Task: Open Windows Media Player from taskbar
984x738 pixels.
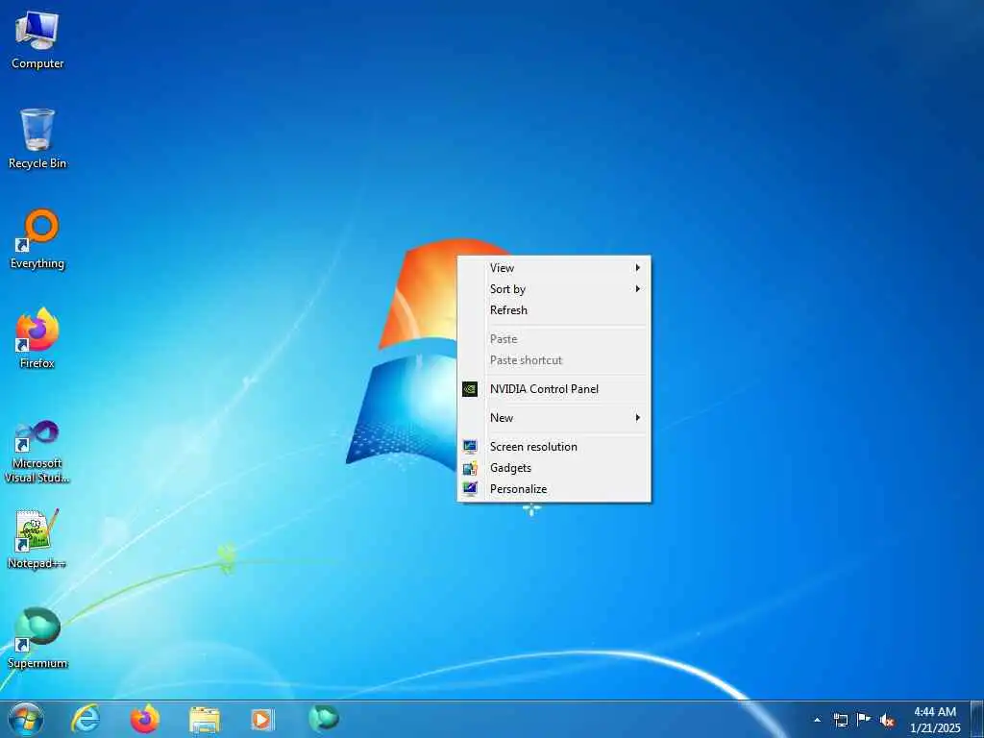Action: point(262,719)
